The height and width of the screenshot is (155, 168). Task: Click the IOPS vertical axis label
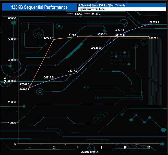5,81
